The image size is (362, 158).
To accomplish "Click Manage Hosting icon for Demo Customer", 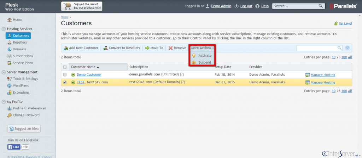I will pyautogui.click(x=308, y=75).
